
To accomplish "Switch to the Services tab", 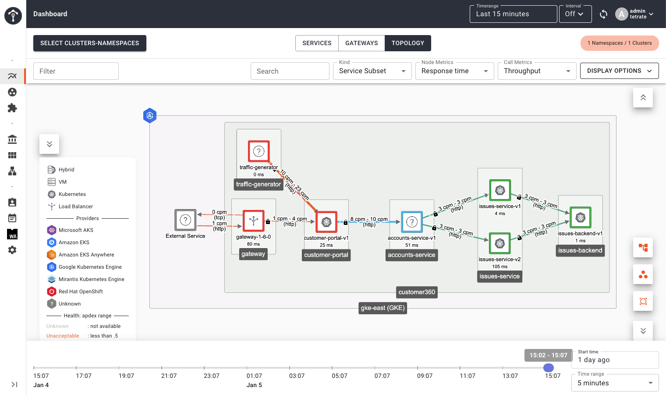I will [317, 43].
